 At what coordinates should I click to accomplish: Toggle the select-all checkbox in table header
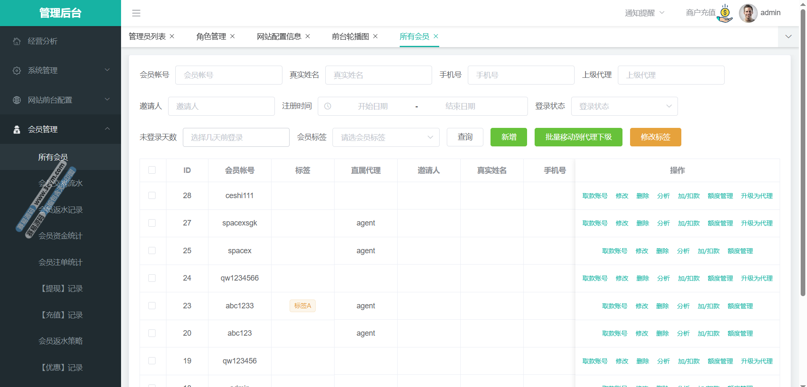click(152, 170)
